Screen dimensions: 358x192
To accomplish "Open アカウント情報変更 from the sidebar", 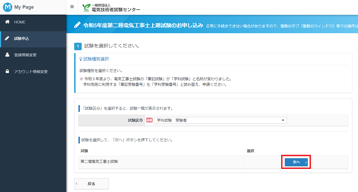I will pyautogui.click(x=31, y=71).
